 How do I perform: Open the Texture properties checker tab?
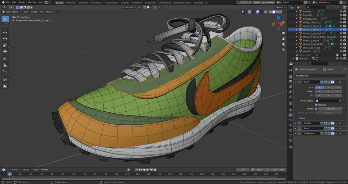coord(291,147)
